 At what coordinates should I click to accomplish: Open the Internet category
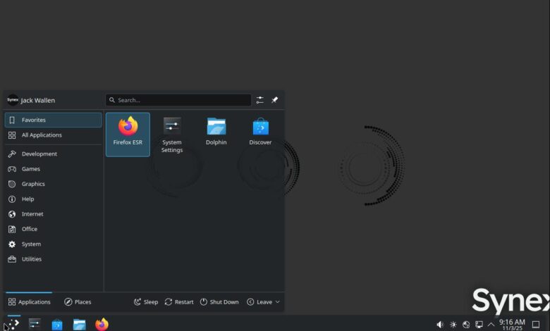pos(54,214)
